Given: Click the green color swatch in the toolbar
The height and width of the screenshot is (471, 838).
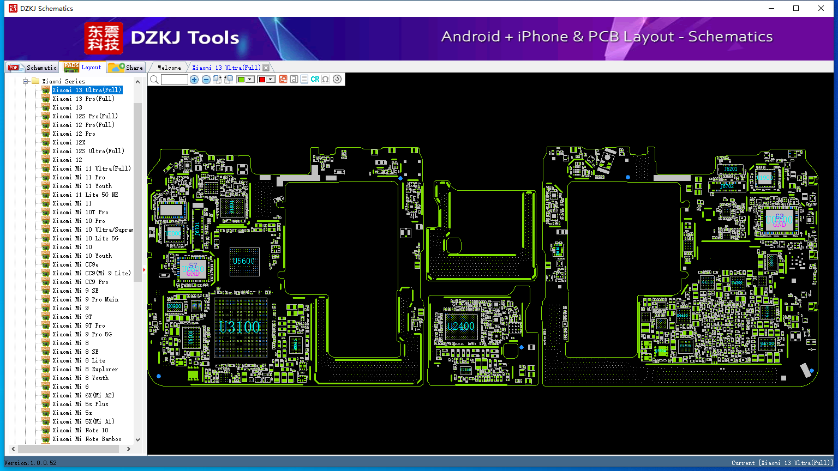Looking at the screenshot, I should [x=241, y=80].
